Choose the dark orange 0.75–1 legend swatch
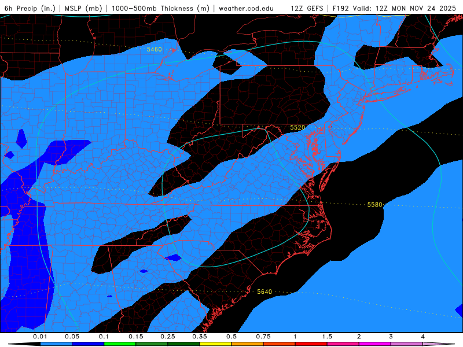This screenshot has height=347, width=463. tap(280, 344)
